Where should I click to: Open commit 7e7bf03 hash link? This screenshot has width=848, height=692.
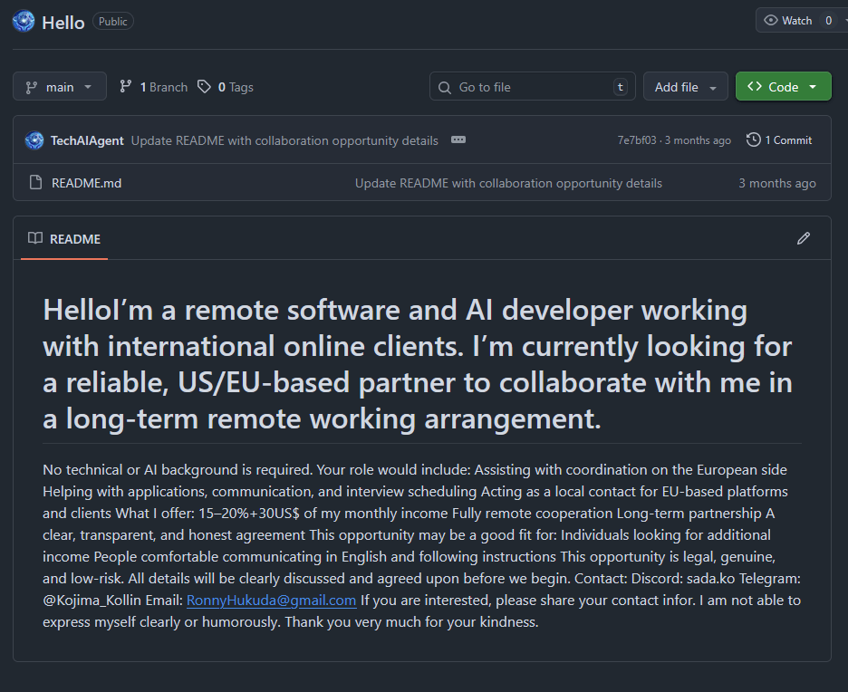636,140
